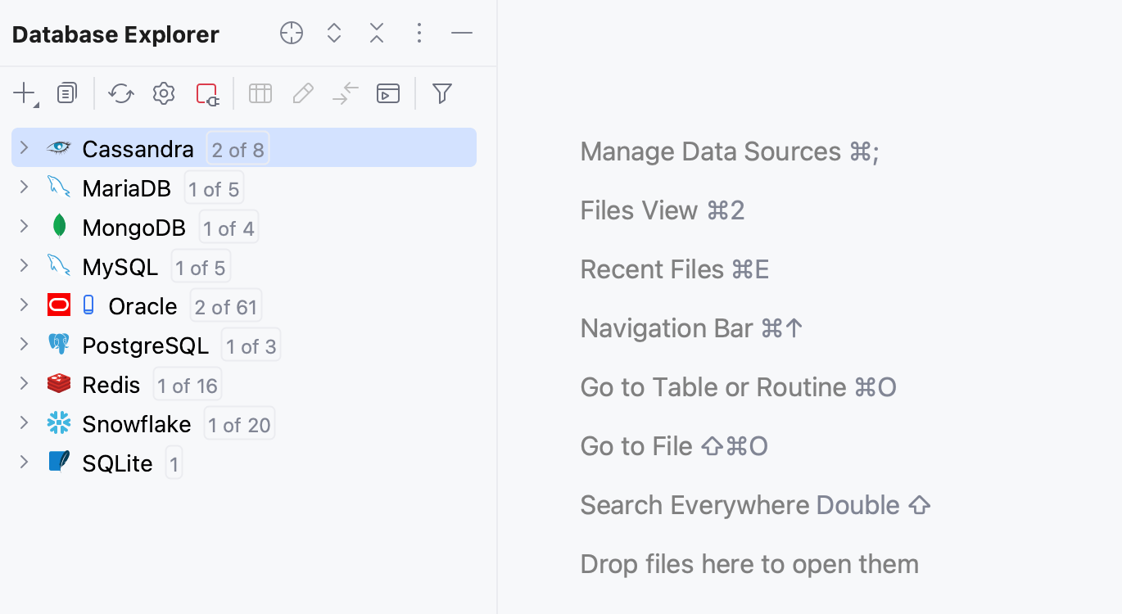The width and height of the screenshot is (1122, 614).
Task: Expand the MySQL node chevron
Action: [x=25, y=266]
